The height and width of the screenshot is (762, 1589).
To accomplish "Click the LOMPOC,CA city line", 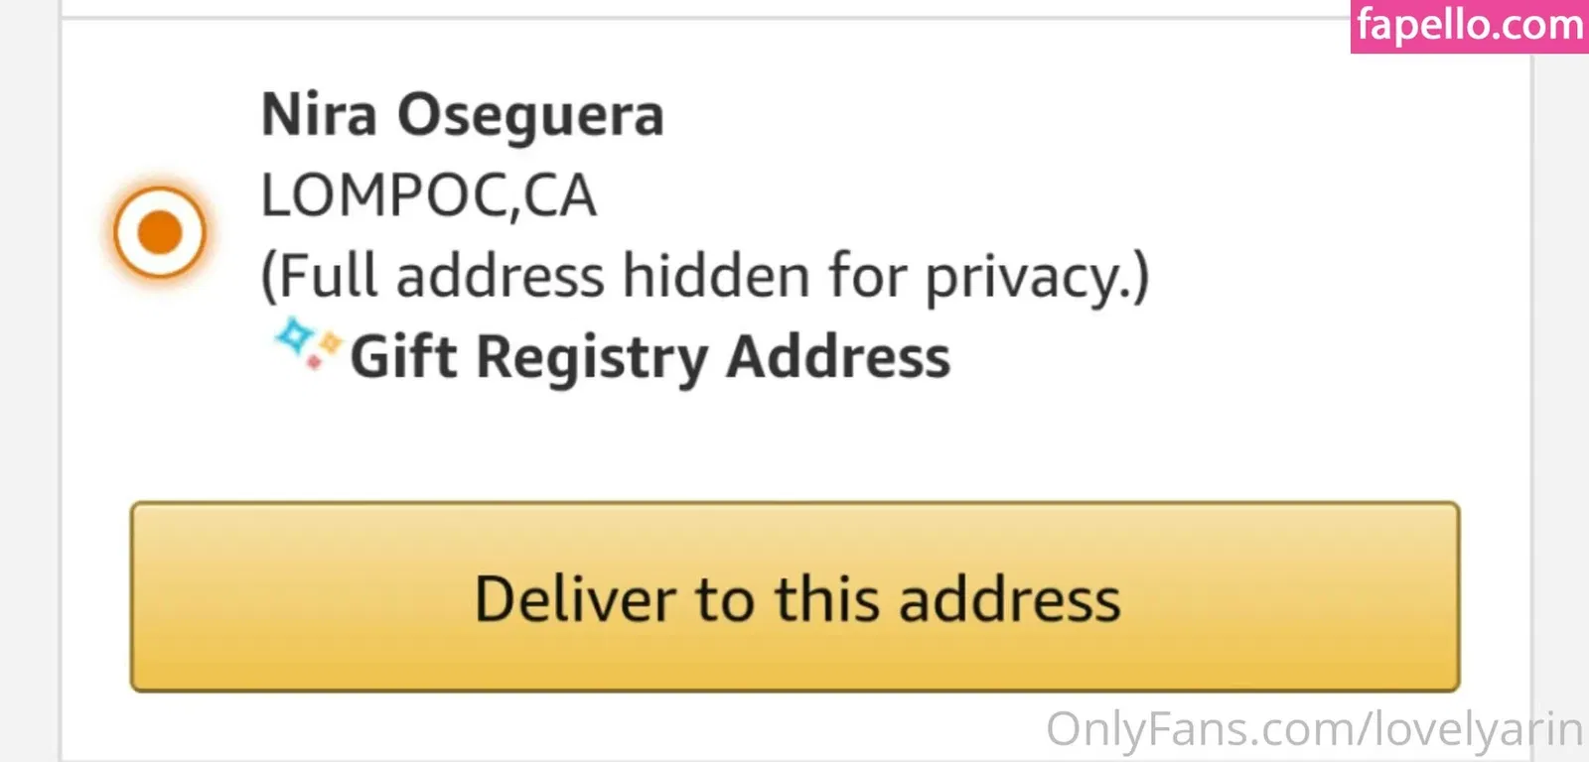I will click(428, 195).
